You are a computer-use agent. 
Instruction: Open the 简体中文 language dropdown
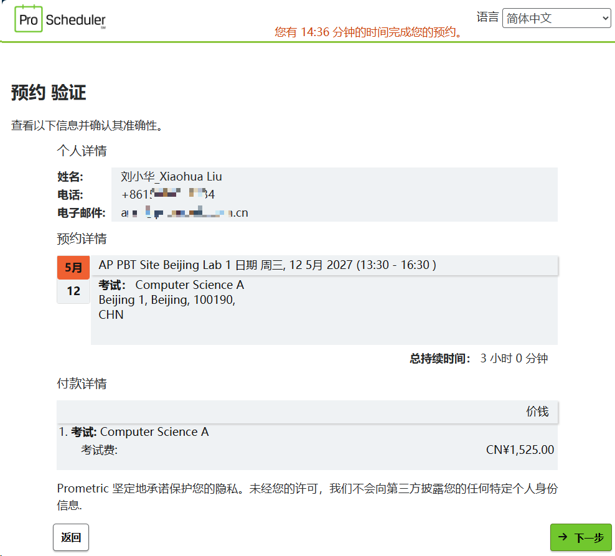point(556,18)
